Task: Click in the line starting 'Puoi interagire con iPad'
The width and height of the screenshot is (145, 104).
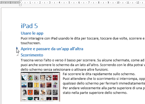Action: tap(83, 38)
